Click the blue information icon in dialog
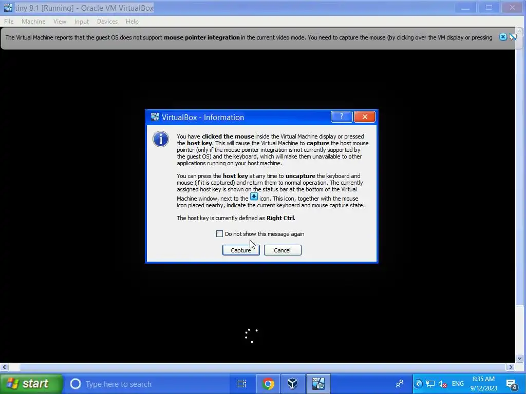526x394 pixels. click(x=161, y=139)
